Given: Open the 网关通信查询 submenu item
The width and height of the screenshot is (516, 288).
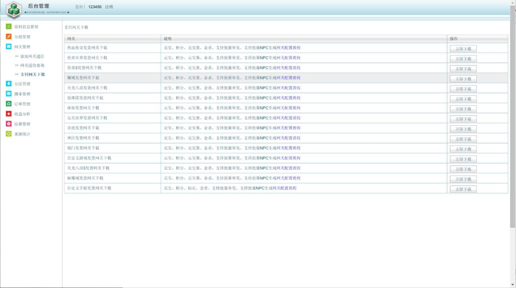Looking at the screenshot, I should [x=32, y=65].
